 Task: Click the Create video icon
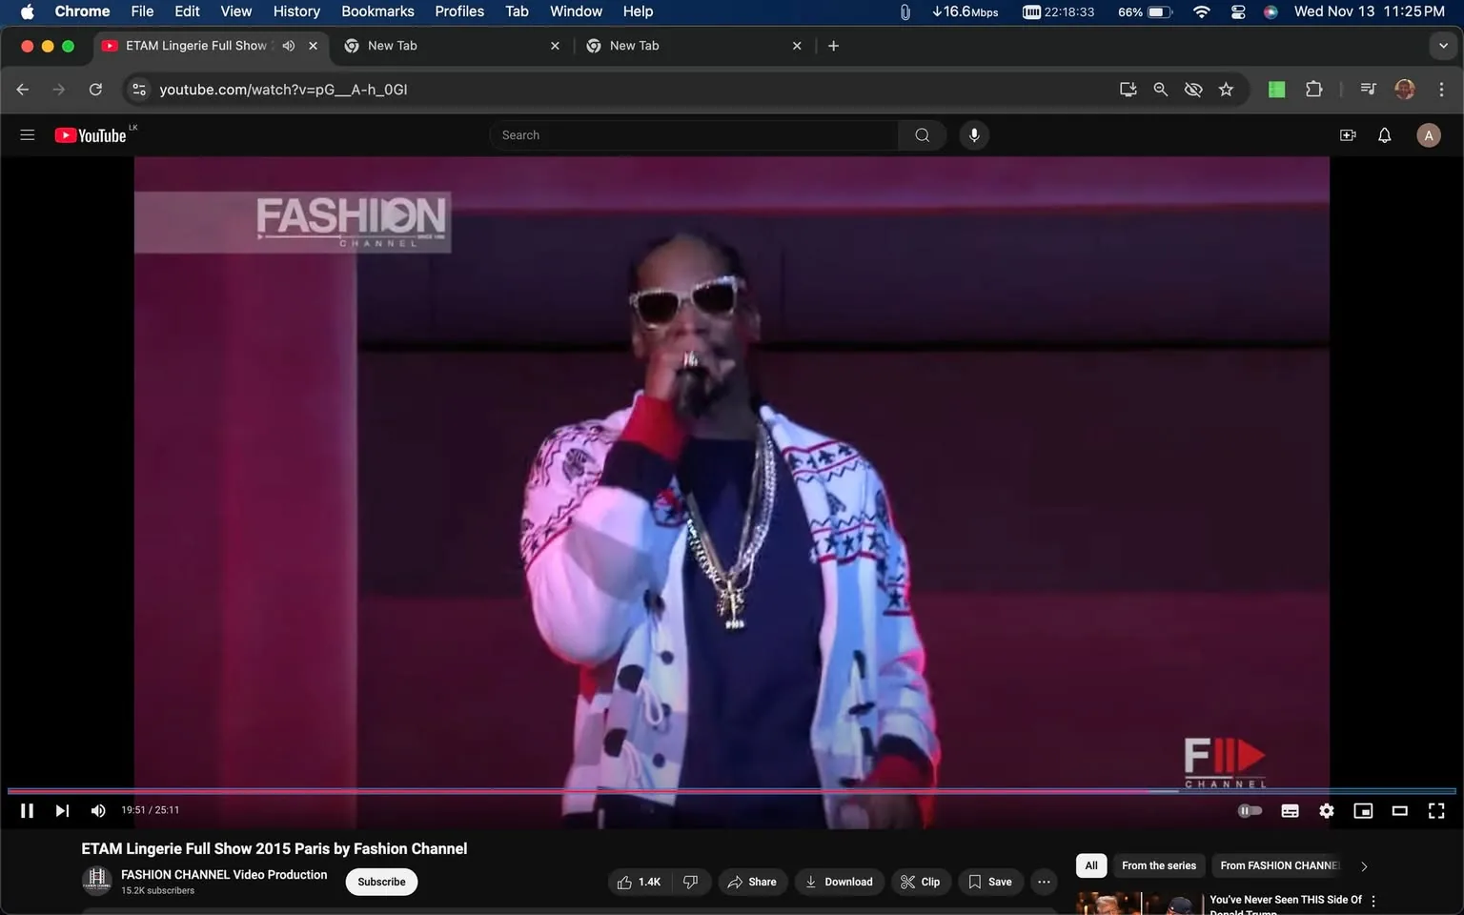click(1347, 134)
